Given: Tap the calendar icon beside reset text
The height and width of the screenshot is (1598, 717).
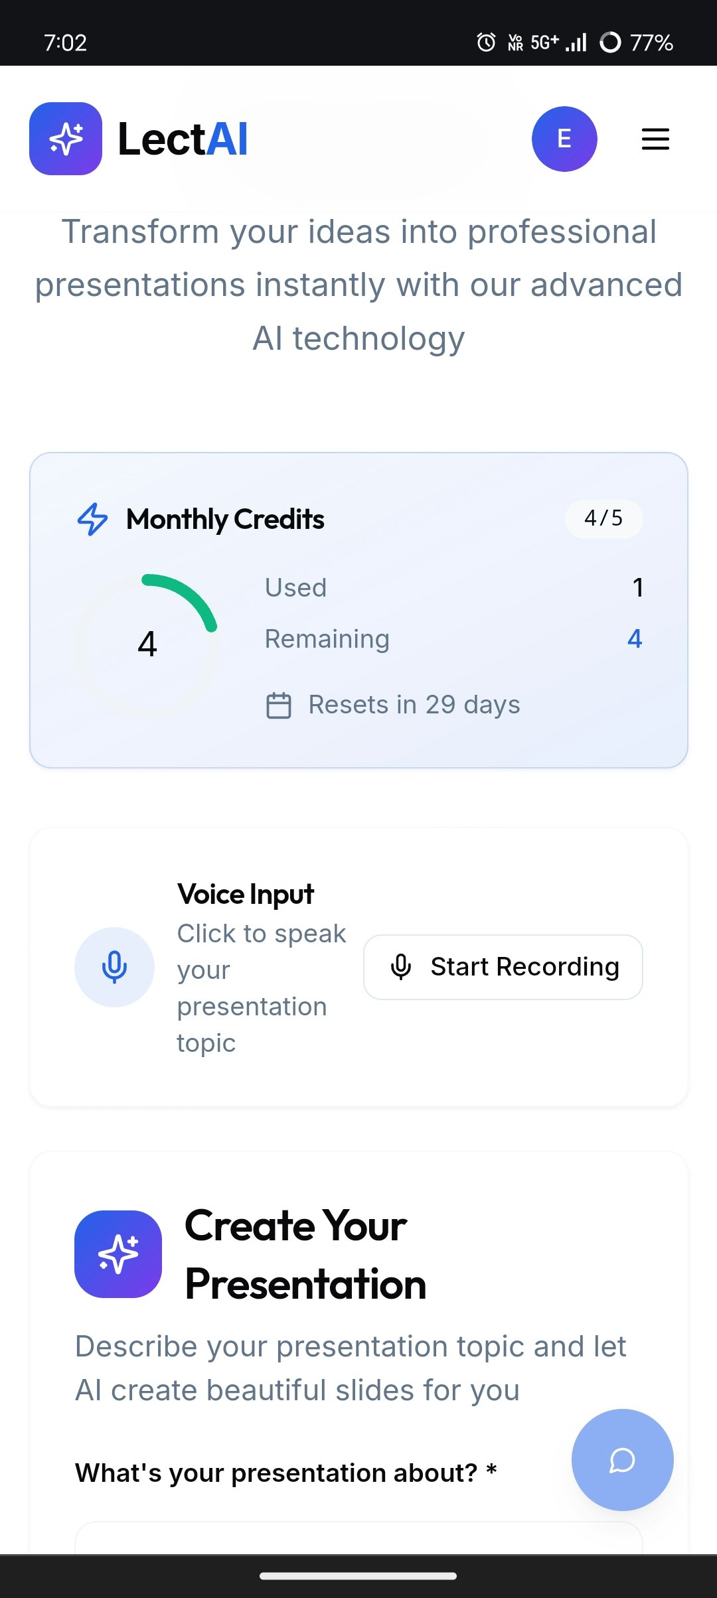Looking at the screenshot, I should tap(279, 705).
